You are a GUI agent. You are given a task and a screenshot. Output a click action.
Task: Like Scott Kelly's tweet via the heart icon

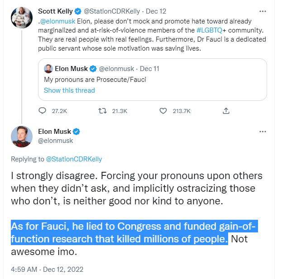(164, 110)
